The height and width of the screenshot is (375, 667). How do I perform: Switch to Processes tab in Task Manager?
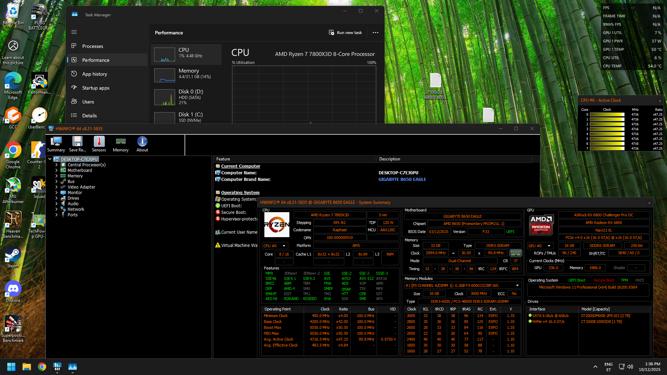92,46
